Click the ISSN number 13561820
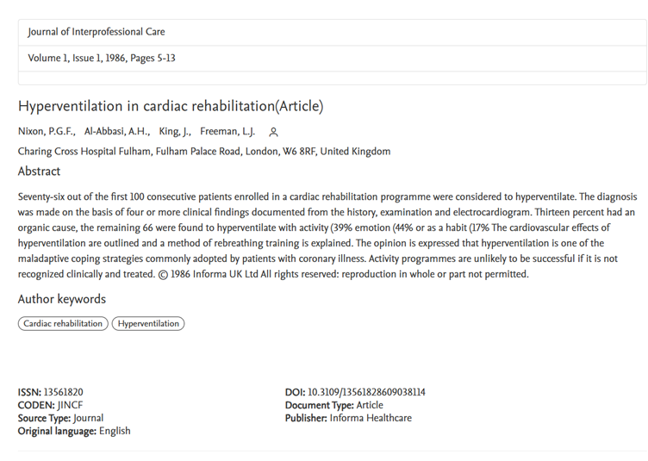 tap(63, 392)
